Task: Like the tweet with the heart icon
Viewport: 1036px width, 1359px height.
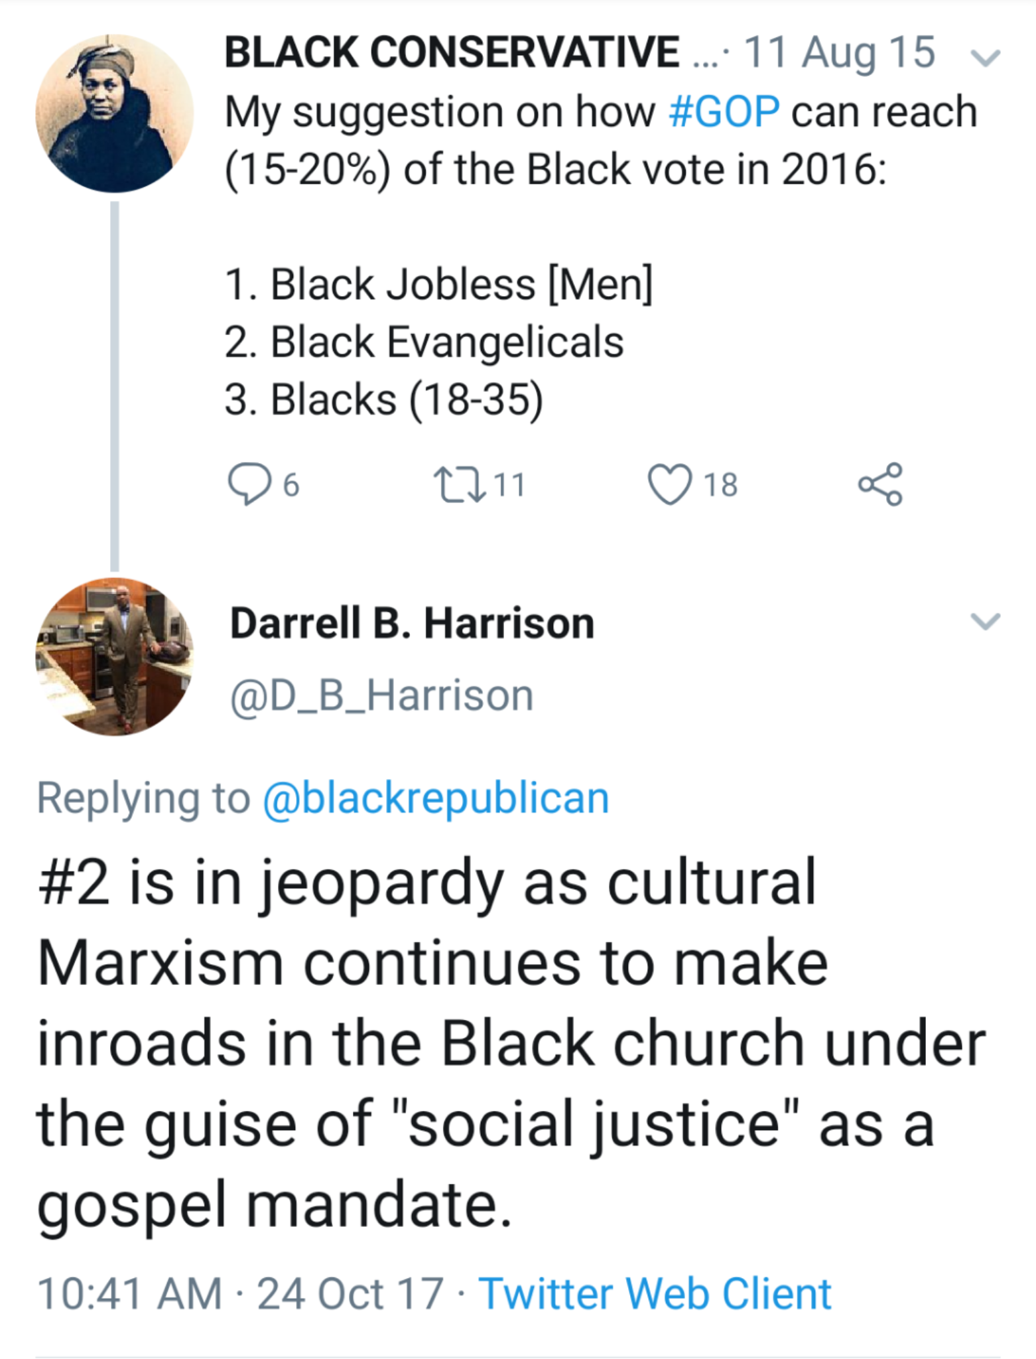Action: (669, 484)
